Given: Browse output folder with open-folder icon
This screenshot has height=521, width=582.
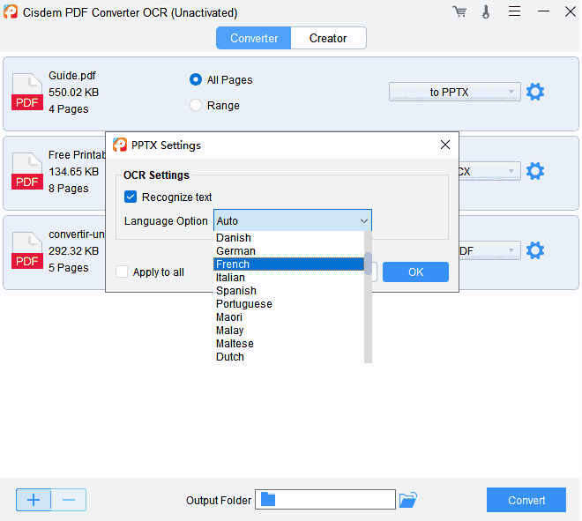Looking at the screenshot, I should [x=408, y=500].
